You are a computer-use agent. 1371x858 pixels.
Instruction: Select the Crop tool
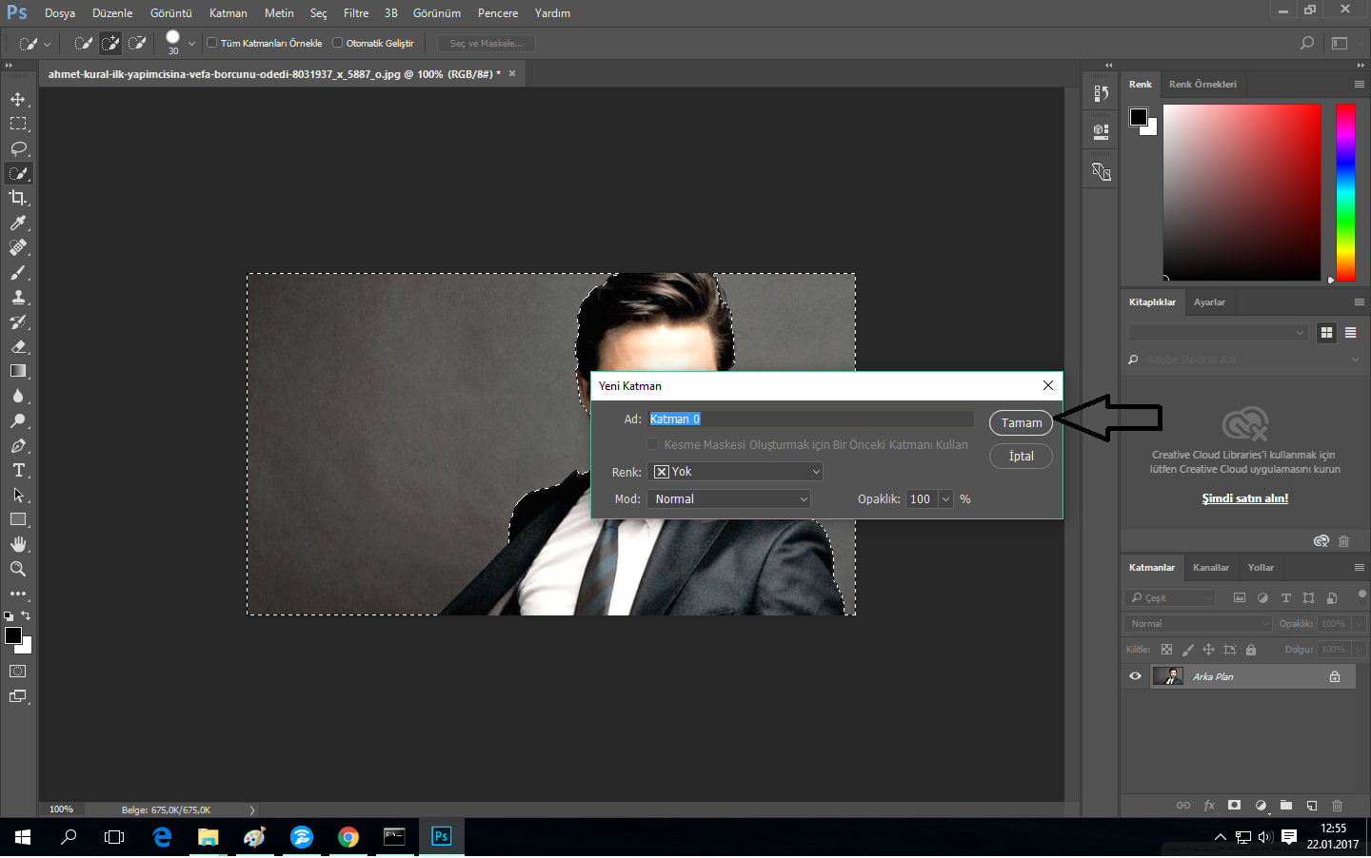18,198
